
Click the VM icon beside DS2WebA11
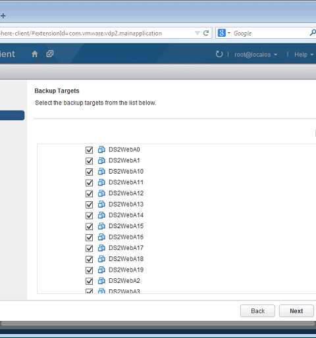[x=101, y=182]
